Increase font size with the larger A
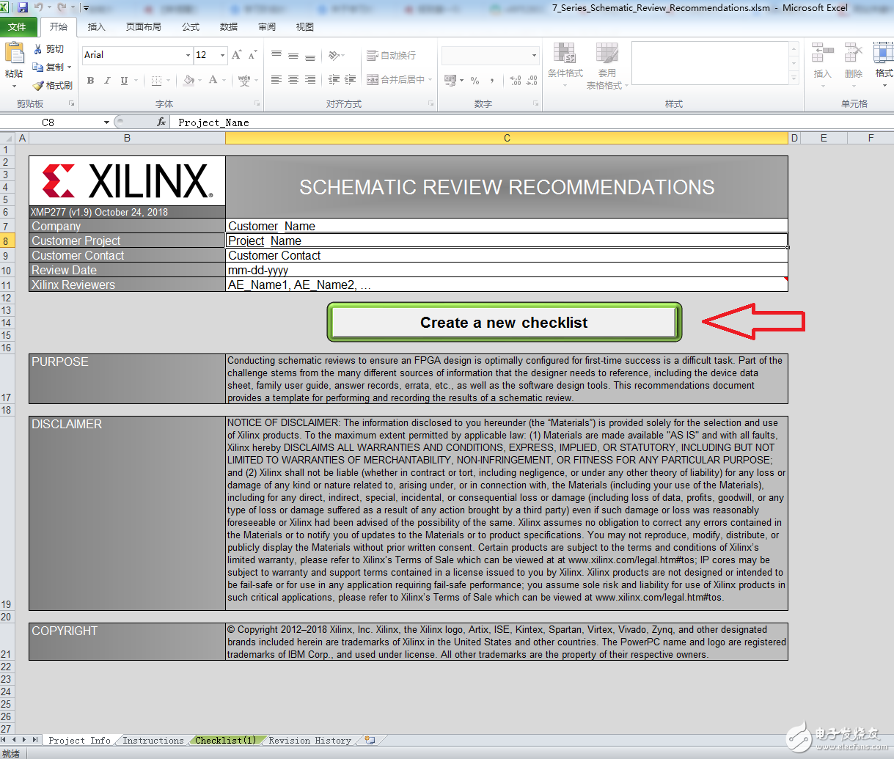894x759 pixels. (x=236, y=55)
